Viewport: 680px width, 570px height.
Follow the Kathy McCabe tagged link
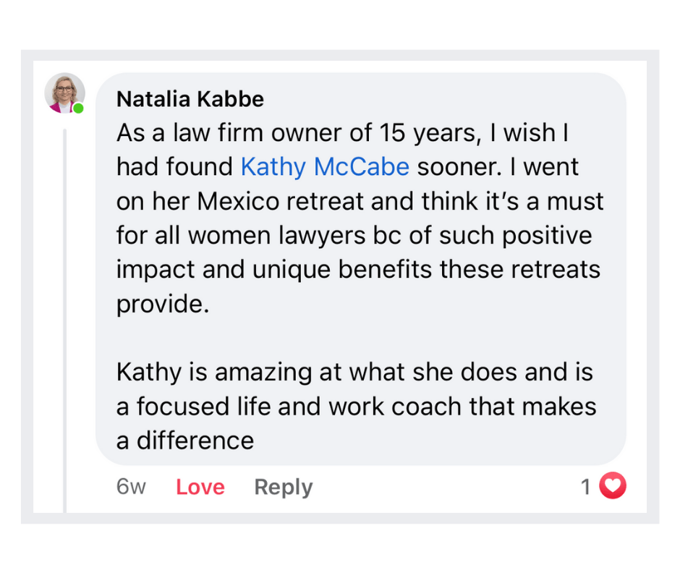[x=325, y=167]
